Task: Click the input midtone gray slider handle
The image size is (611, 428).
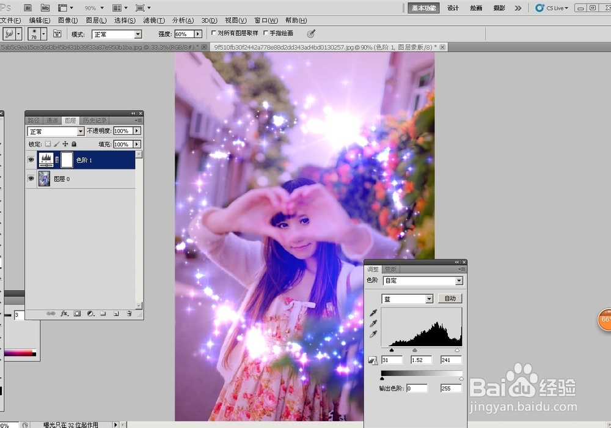Action: tap(415, 350)
